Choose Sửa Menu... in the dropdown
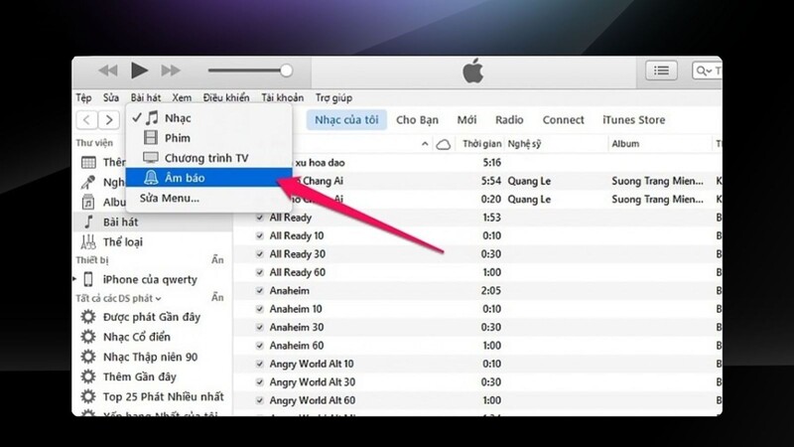Viewport: 794px width, 447px height. coord(208,198)
